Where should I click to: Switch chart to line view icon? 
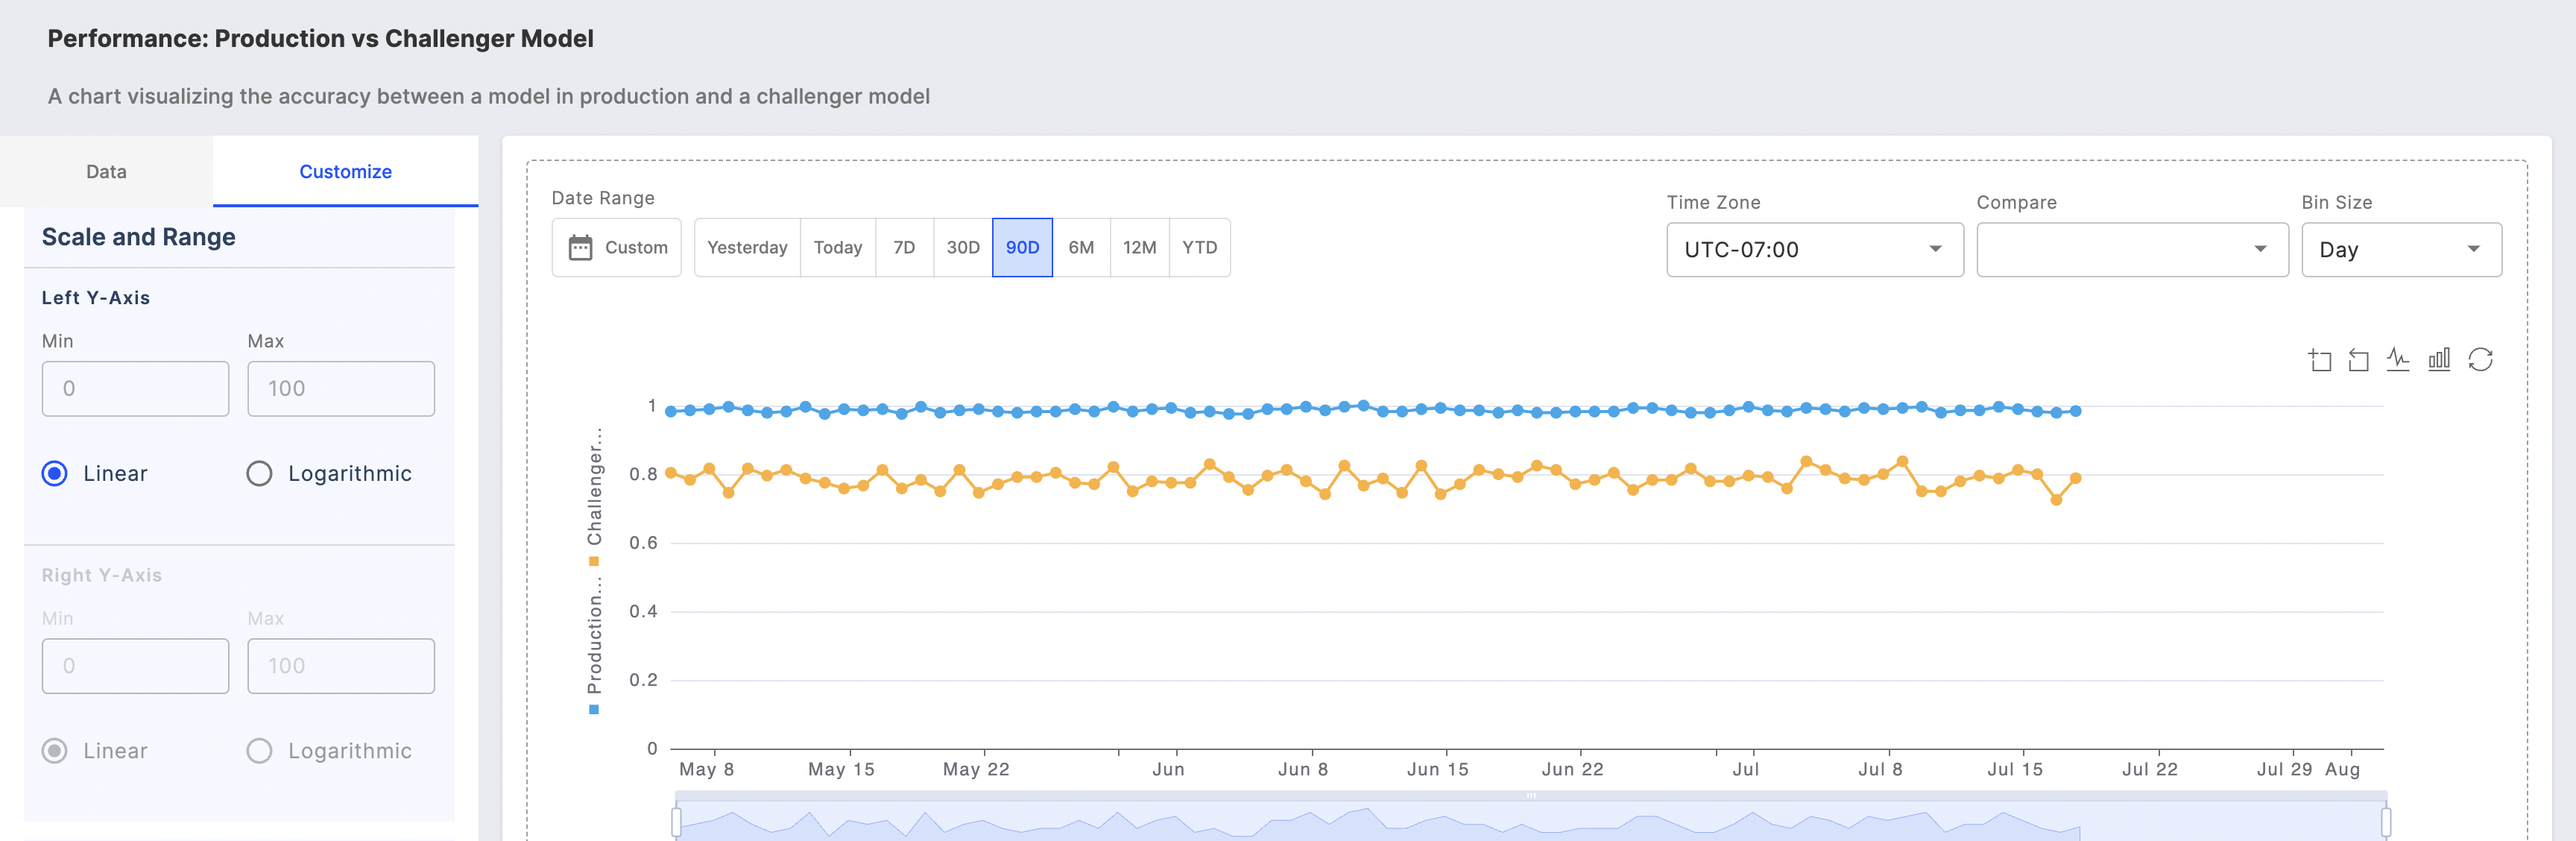(x=2398, y=359)
